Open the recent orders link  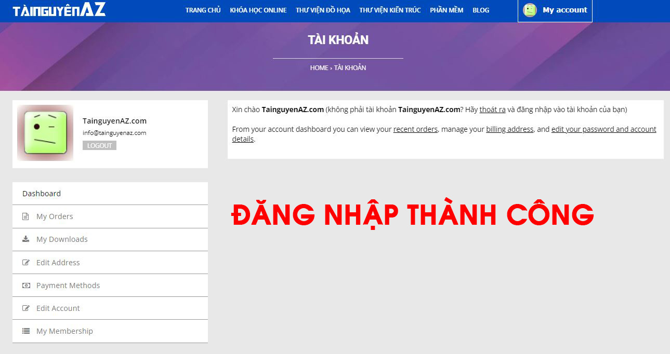[x=415, y=129]
